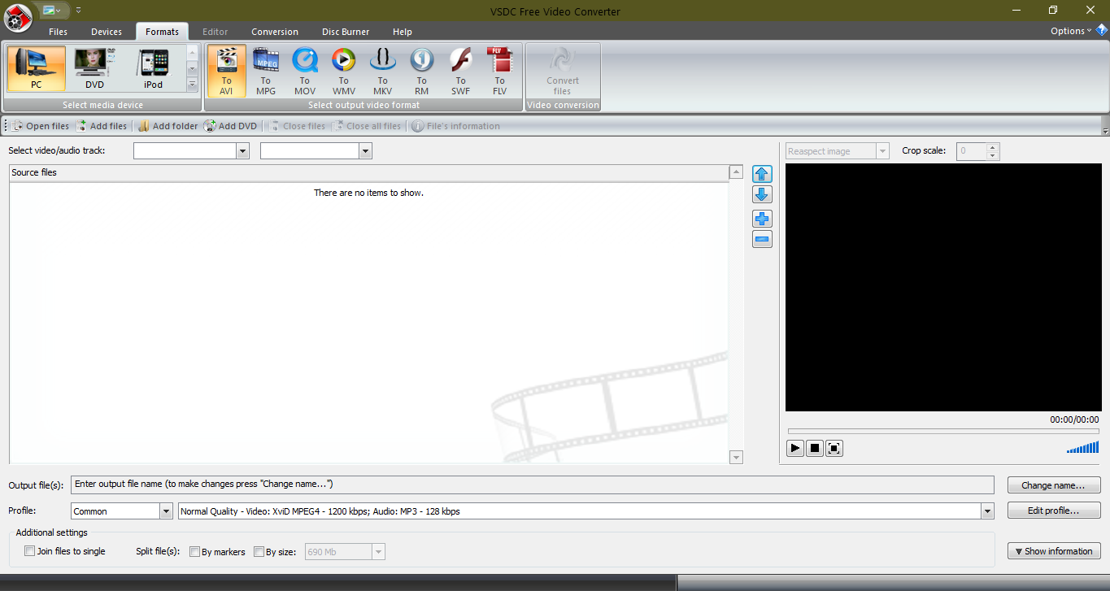Click the Edit profile button
The image size is (1110, 591).
tap(1053, 511)
